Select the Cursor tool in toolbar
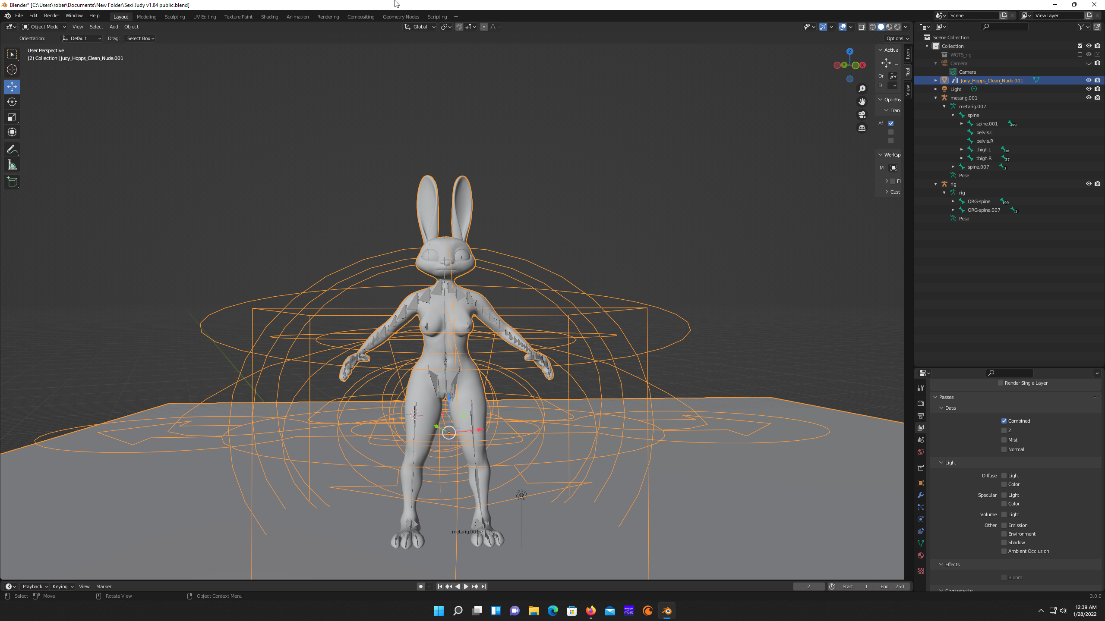Screen dimensions: 1105x621 (12, 69)
